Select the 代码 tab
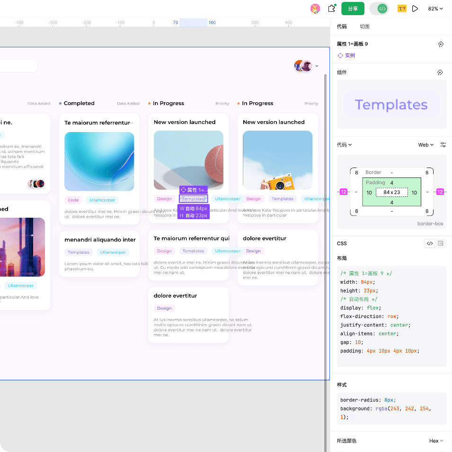The image size is (452, 452). tap(342, 27)
